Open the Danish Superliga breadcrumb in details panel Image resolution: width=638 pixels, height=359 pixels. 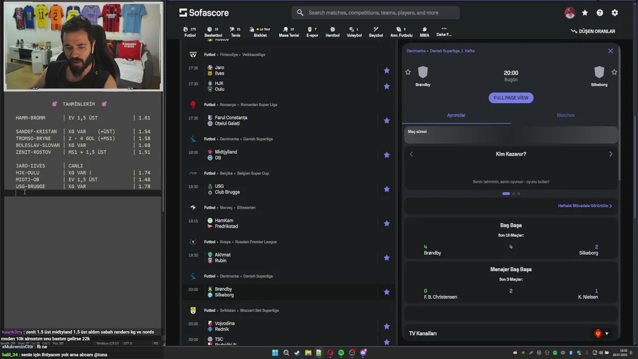tap(452, 51)
